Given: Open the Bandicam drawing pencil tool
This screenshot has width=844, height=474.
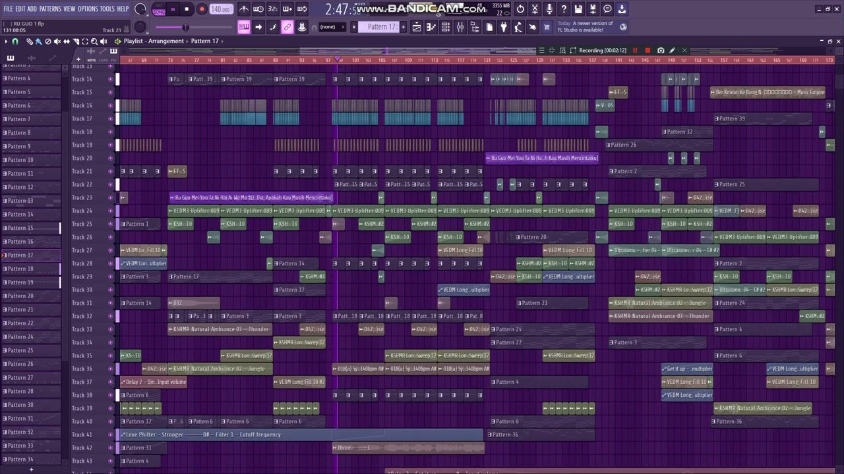Looking at the screenshot, I should (x=672, y=50).
